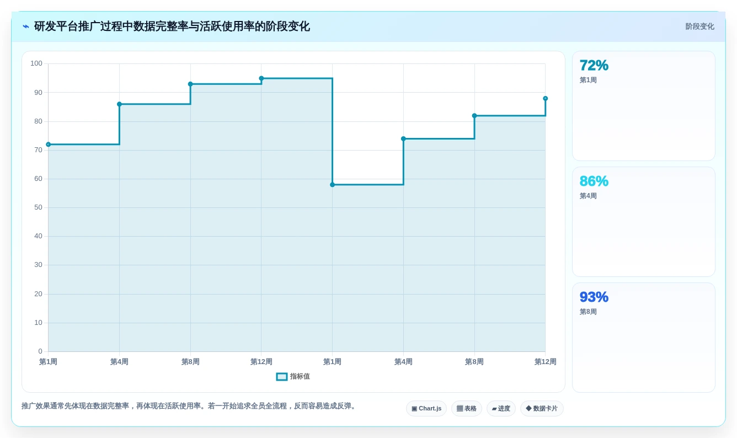The width and height of the screenshot is (737, 438).
Task: Select the 表格 tag
Action: coord(467,409)
